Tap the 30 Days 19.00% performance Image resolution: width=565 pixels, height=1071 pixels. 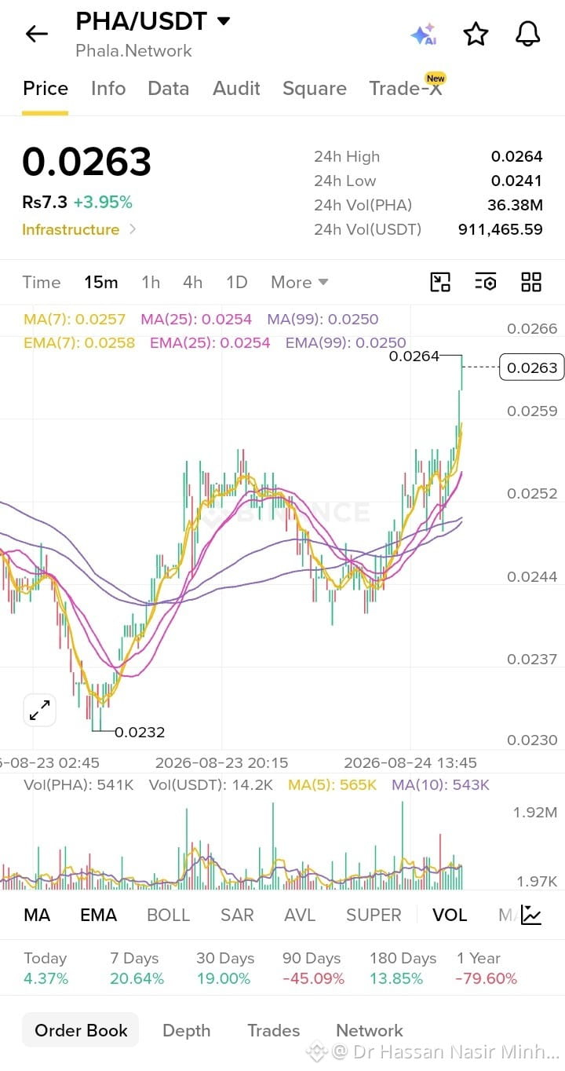coord(225,968)
